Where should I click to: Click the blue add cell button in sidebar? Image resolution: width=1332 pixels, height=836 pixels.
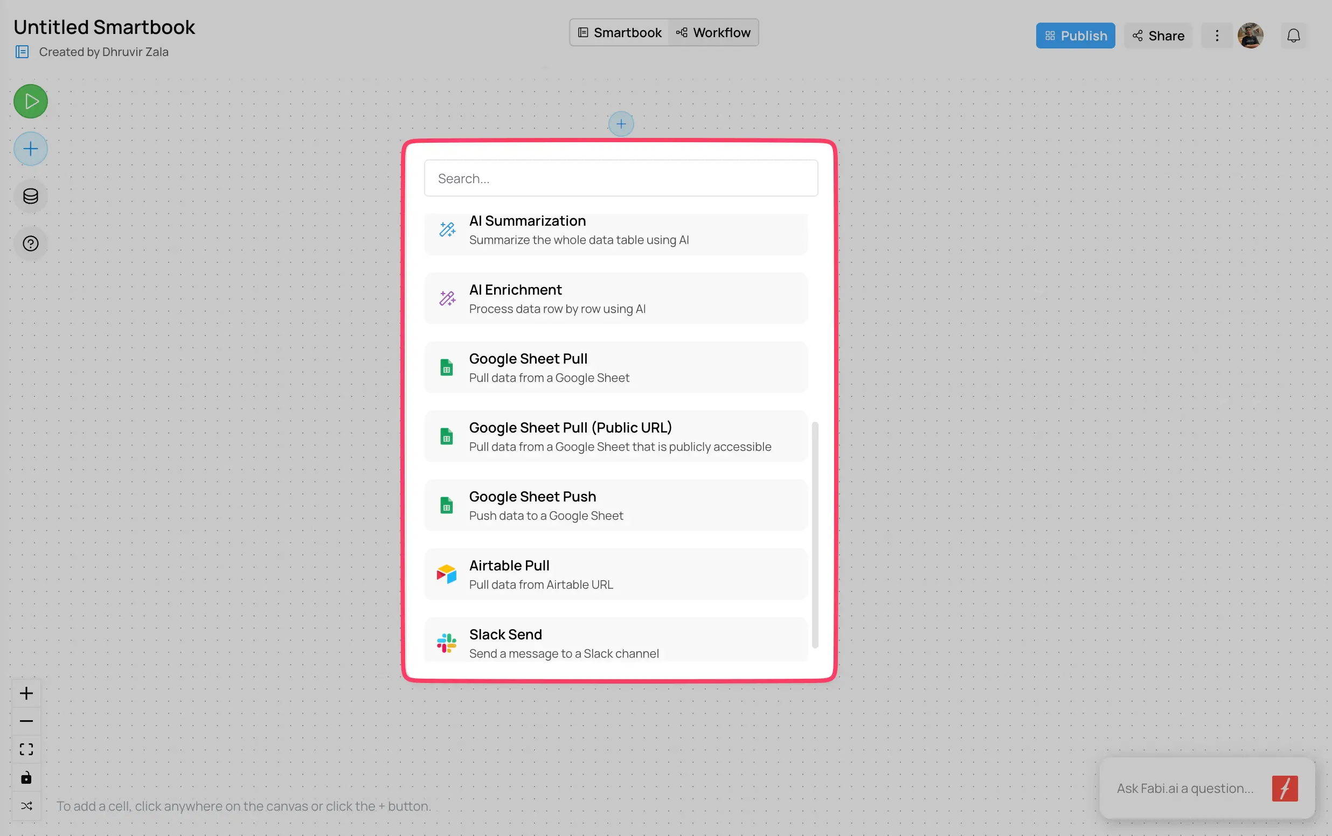[30, 149]
